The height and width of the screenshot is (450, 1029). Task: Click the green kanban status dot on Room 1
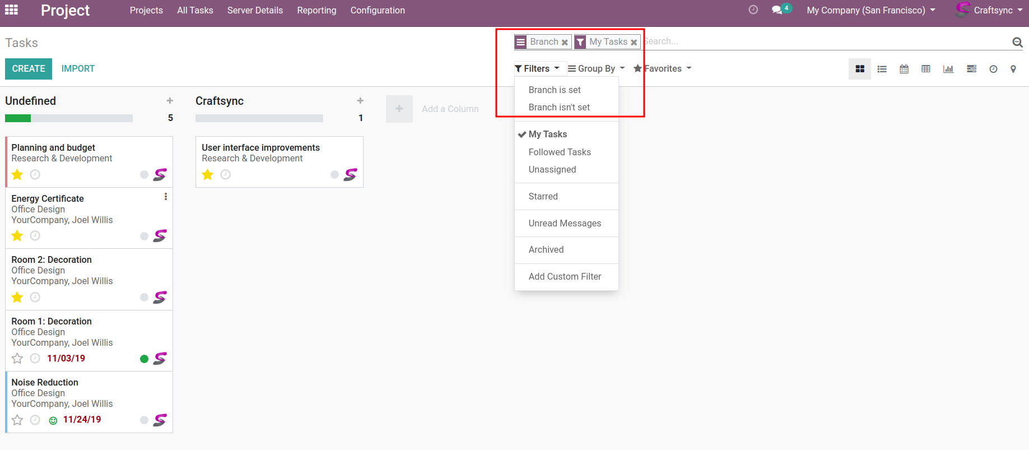point(144,359)
